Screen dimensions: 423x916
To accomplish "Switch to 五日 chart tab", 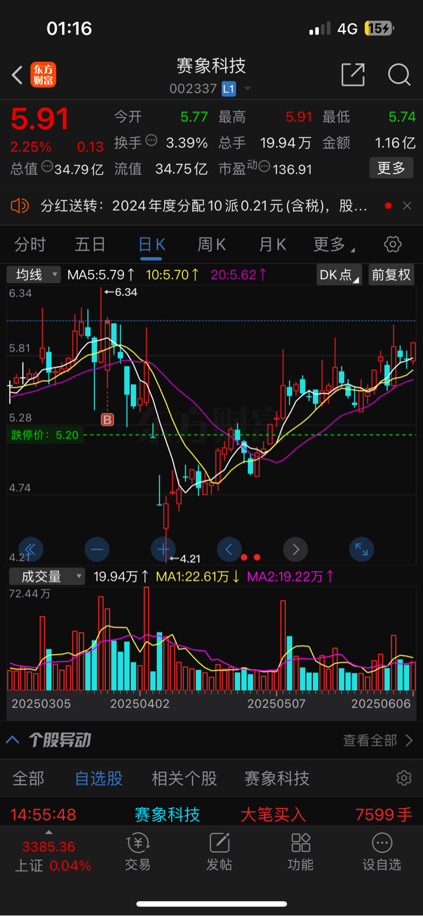I will click(90, 244).
